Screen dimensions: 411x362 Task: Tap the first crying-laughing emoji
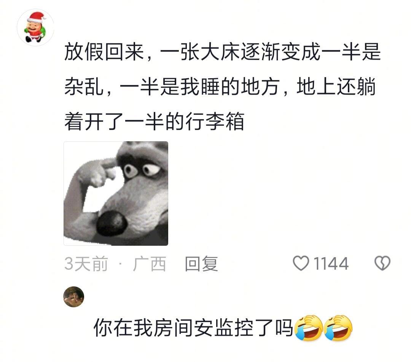click(x=309, y=328)
